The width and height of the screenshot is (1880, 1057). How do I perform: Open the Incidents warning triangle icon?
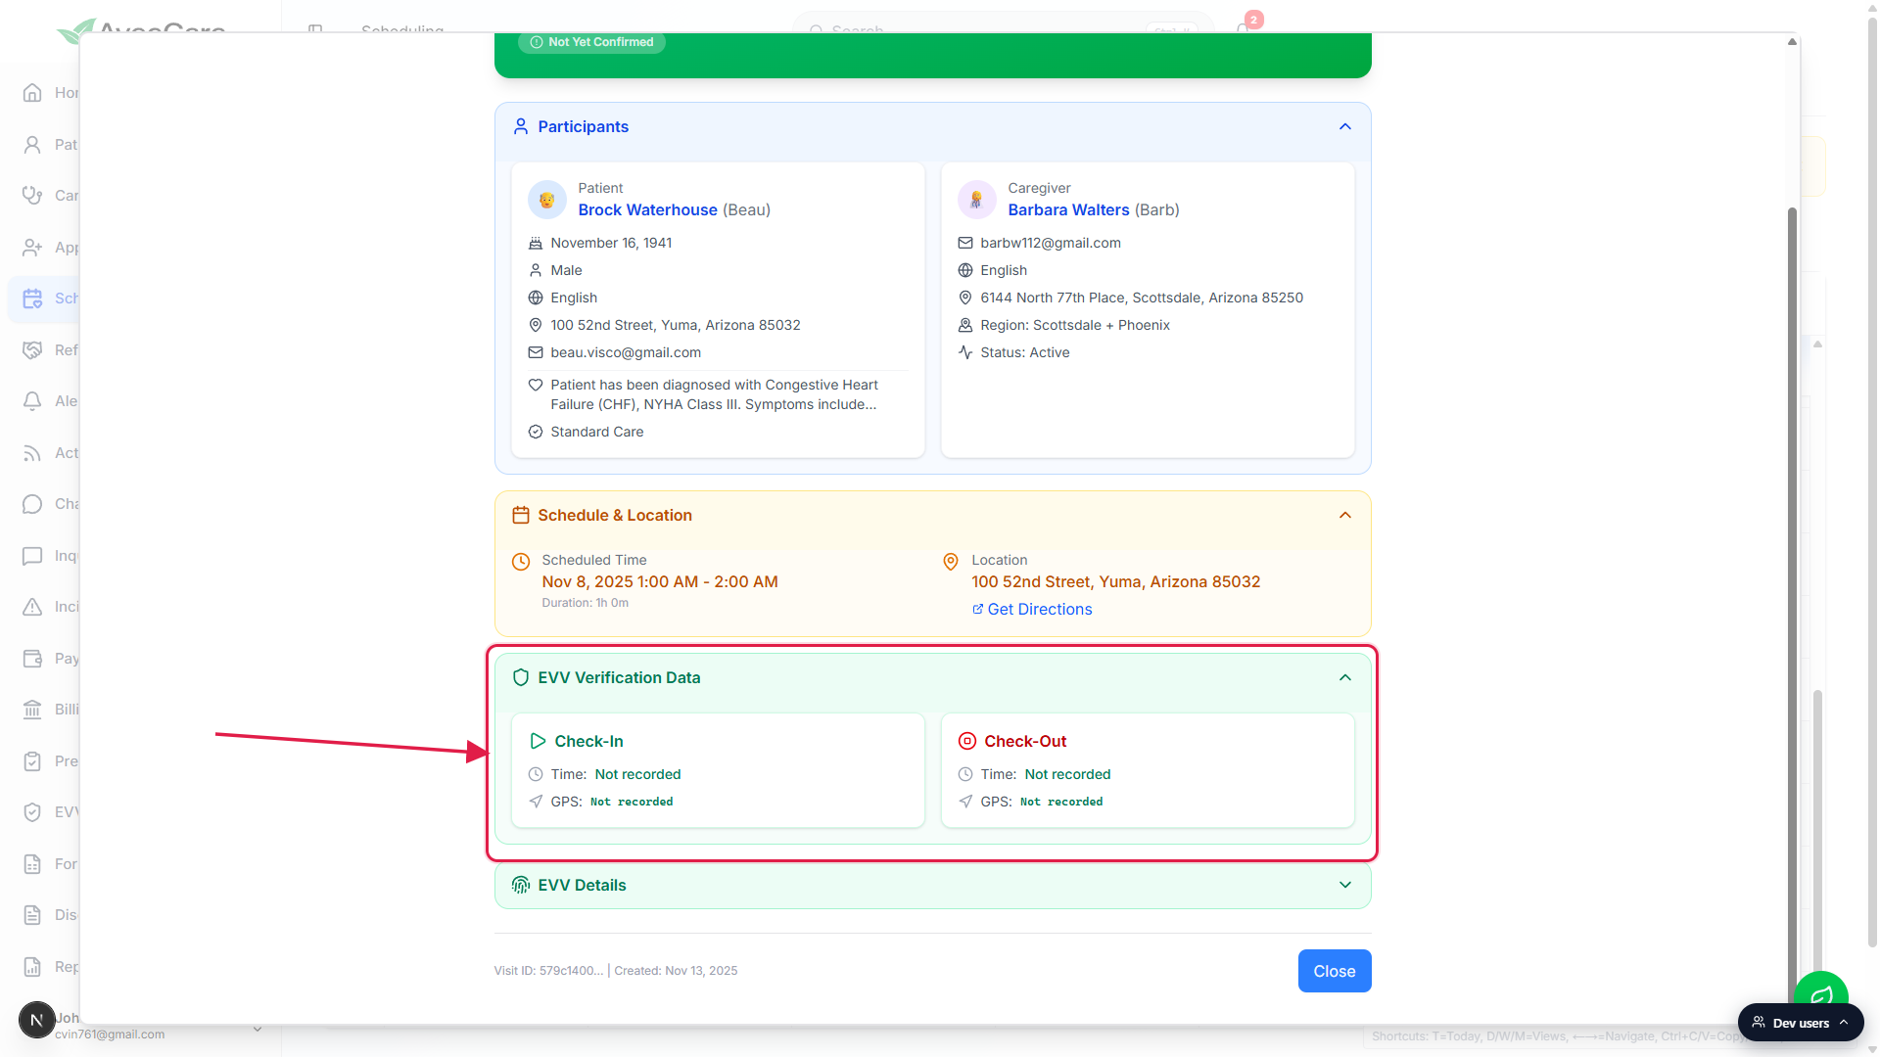point(32,607)
